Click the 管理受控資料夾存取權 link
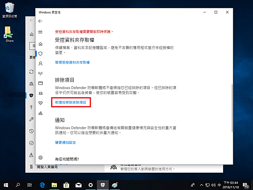The width and height of the screenshot is (253, 190). (x=73, y=62)
